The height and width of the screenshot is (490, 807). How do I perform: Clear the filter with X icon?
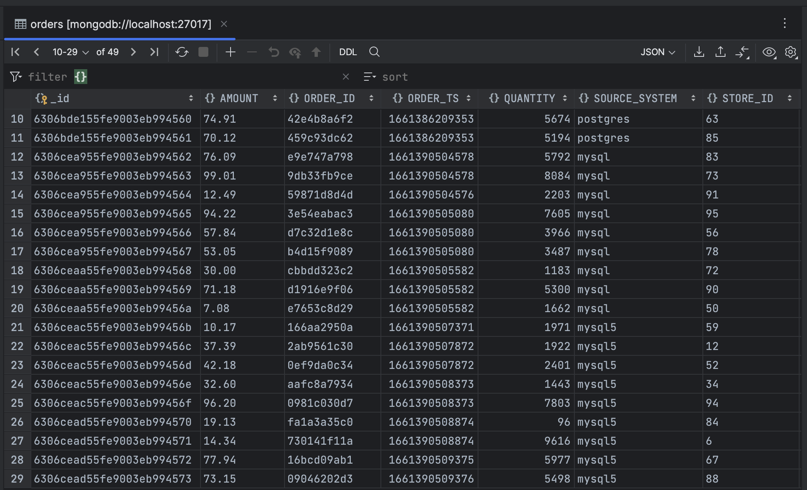[346, 77]
